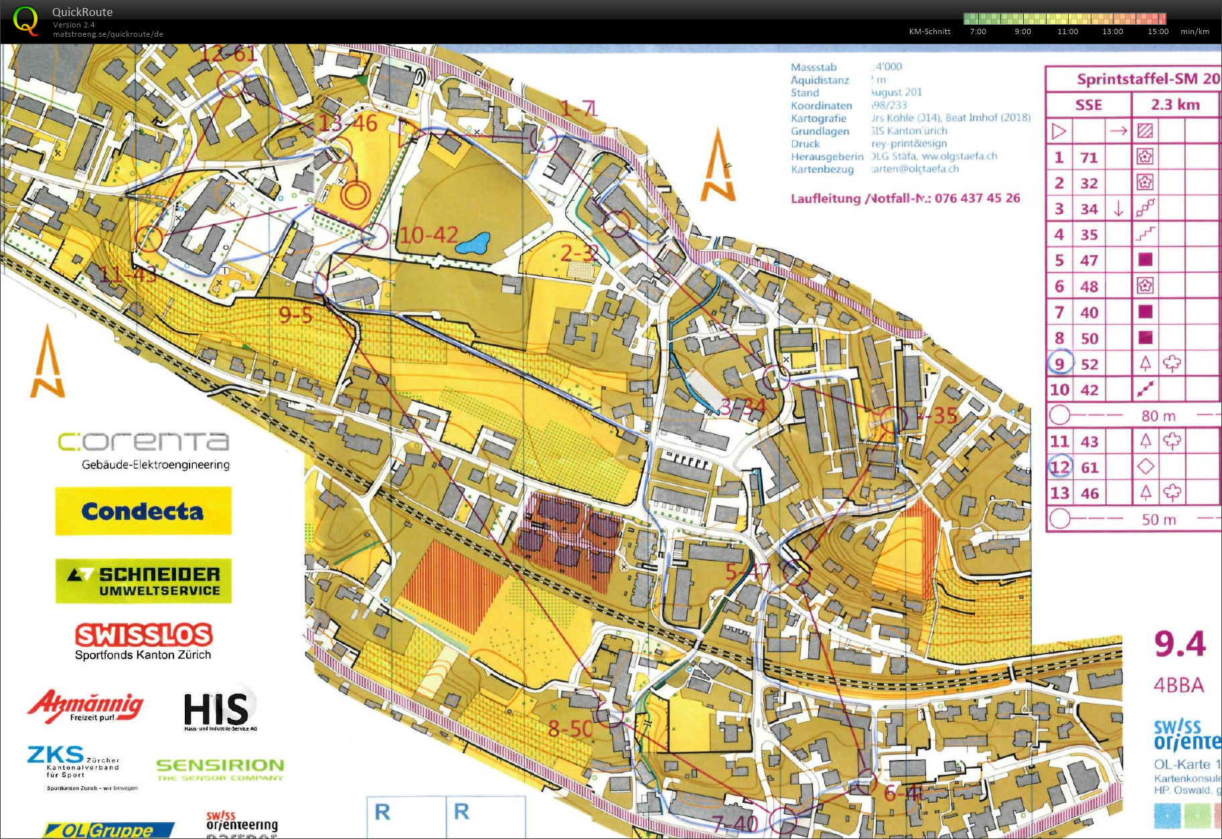
Task: Click the diamond symbol in row 12
Action: [x=1145, y=467]
